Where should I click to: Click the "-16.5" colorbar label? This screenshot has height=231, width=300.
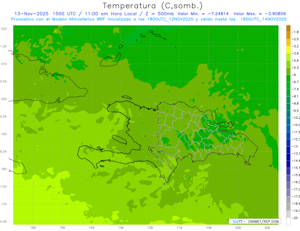296,182
